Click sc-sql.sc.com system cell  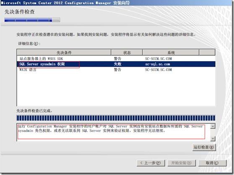(157, 64)
